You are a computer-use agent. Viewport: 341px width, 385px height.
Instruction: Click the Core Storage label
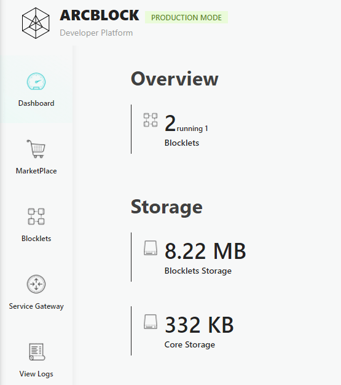point(190,344)
